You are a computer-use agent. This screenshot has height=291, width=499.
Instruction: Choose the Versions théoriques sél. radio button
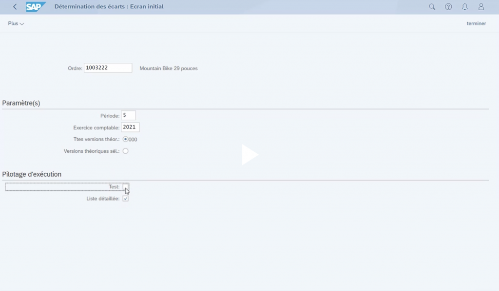coord(125,151)
